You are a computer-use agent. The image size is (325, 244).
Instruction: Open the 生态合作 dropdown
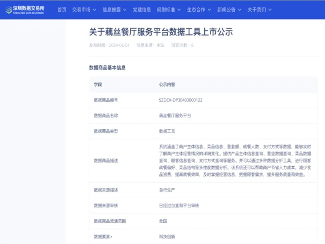point(199,9)
